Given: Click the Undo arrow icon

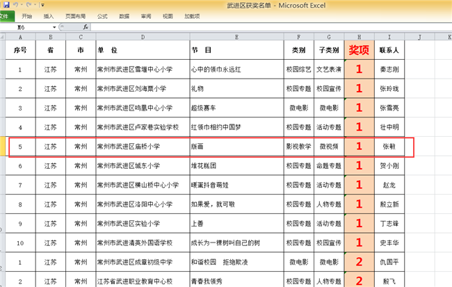Looking at the screenshot, I should 15,4.
